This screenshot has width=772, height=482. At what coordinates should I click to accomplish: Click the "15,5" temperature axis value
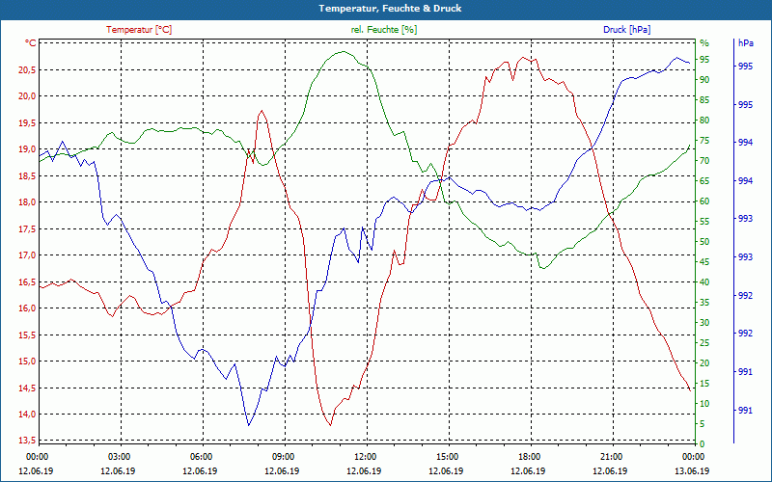click(x=27, y=335)
